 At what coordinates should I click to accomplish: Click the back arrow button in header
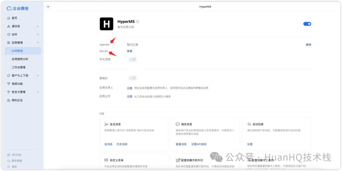(x=48, y=7)
